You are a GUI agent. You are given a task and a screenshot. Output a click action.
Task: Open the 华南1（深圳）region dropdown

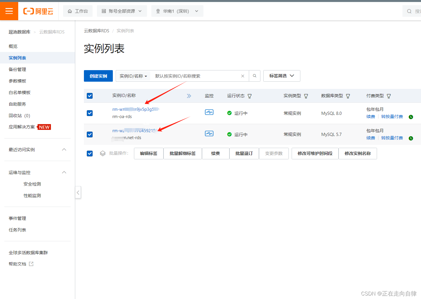coord(177,11)
